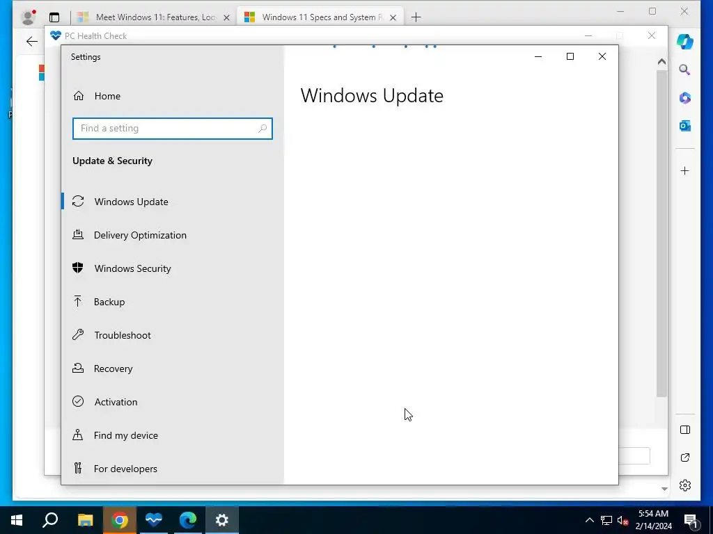713x534 pixels.
Task: Click open link in new window sidebar icon
Action: click(685, 458)
